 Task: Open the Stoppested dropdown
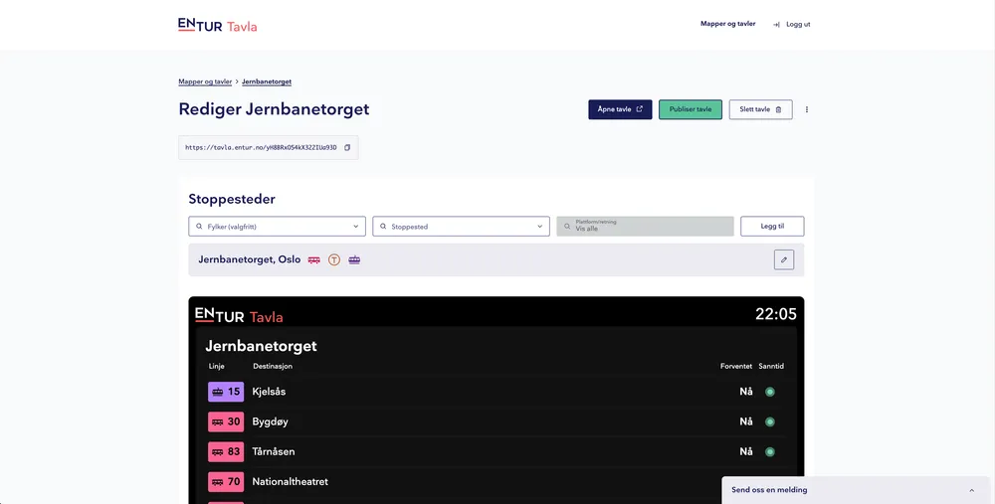(x=461, y=227)
